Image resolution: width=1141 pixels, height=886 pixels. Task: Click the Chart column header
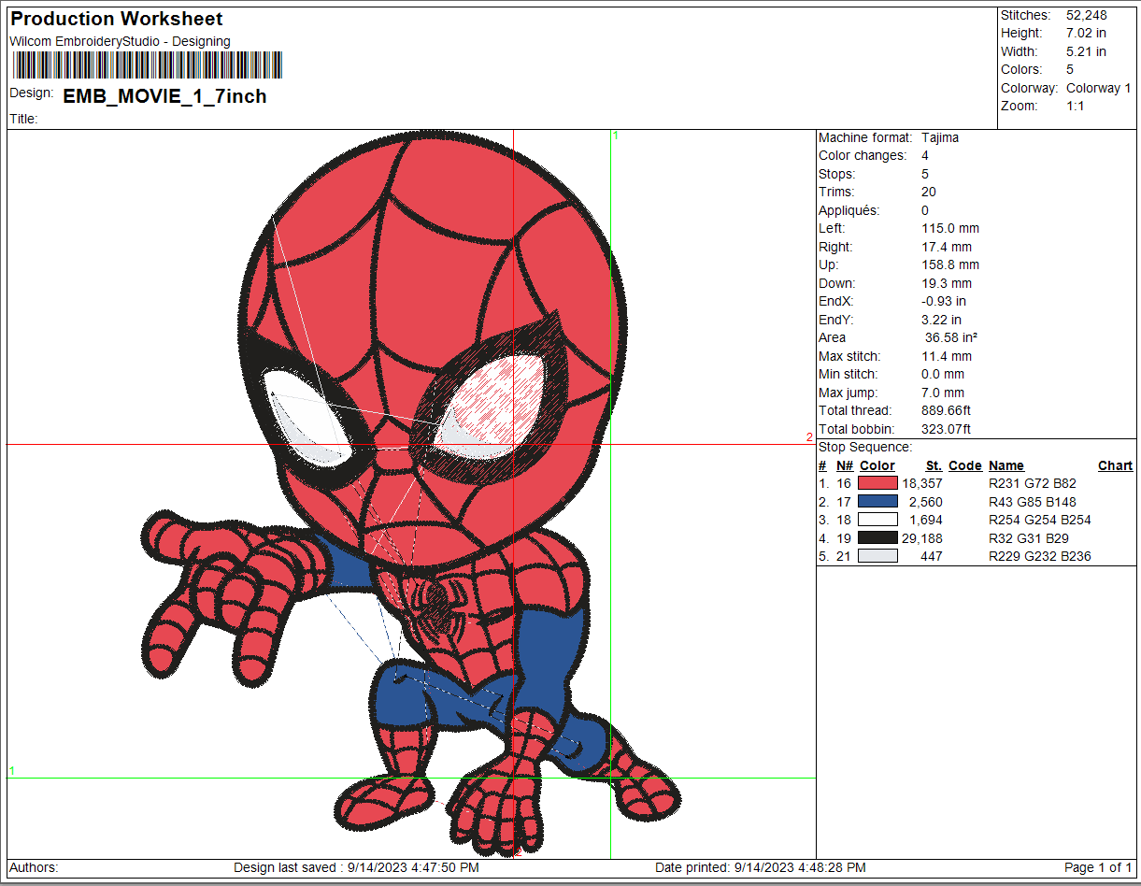[x=1115, y=465]
